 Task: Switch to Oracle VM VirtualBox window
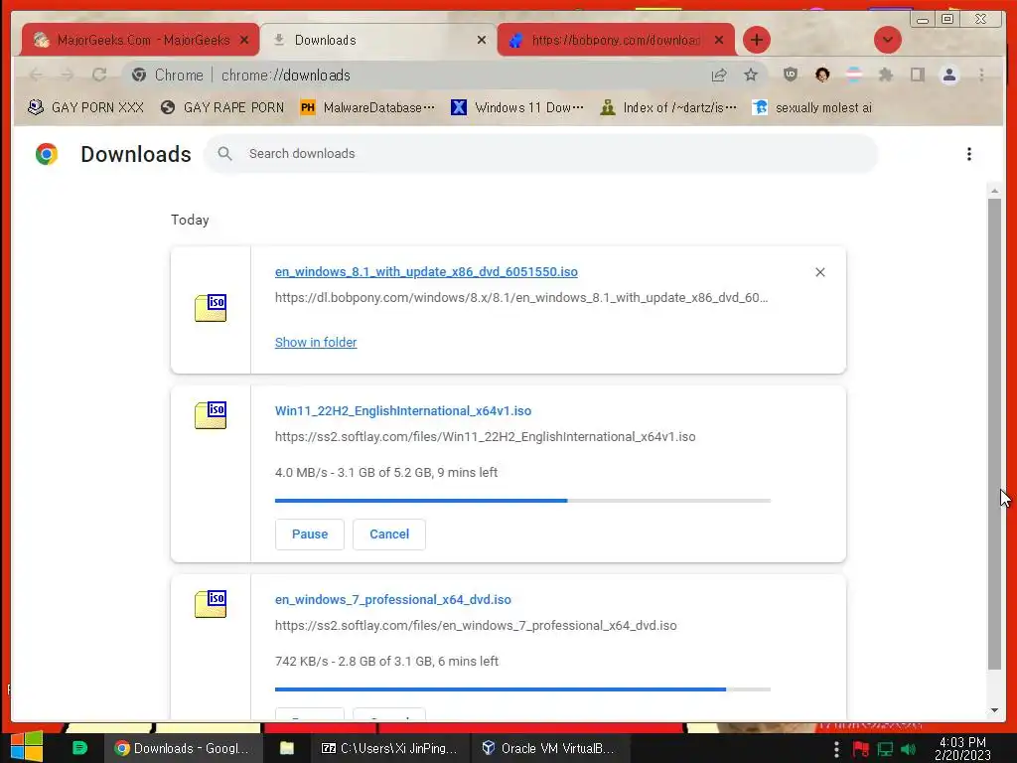(x=548, y=748)
